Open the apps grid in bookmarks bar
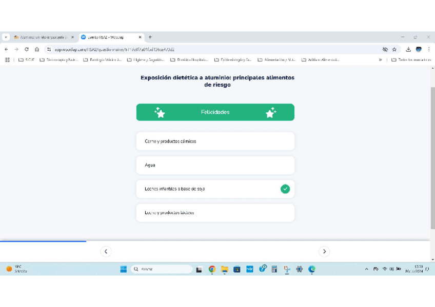435x307 pixels. pyautogui.click(x=7, y=59)
